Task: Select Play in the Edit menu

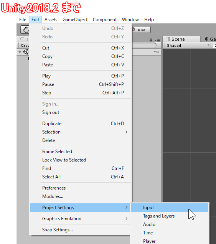Action: pos(81,76)
